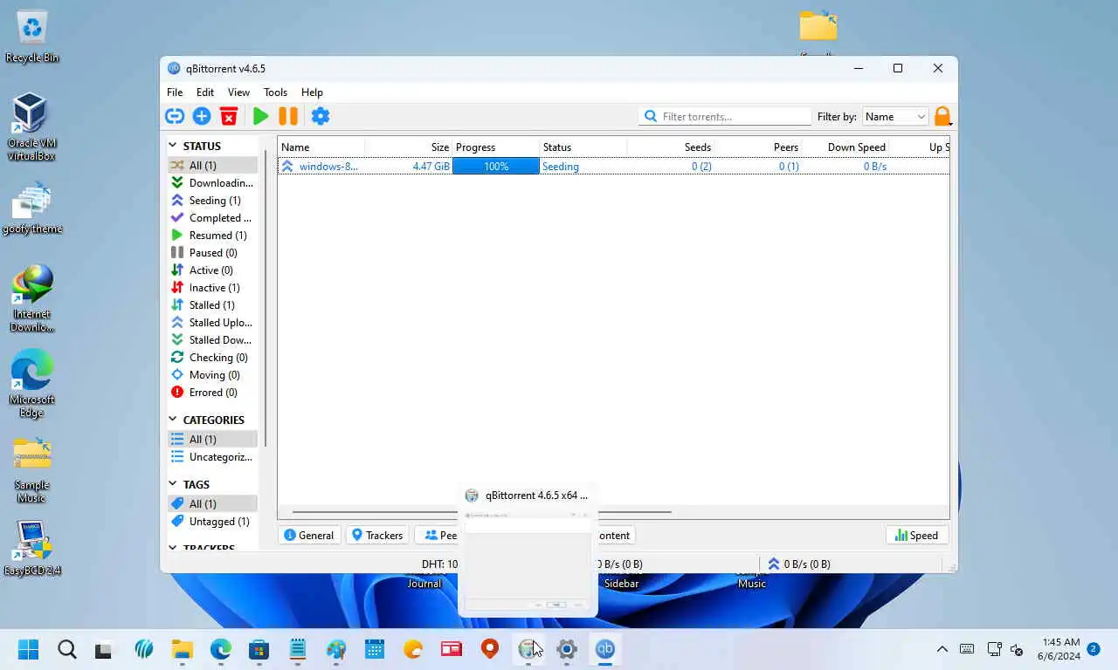1118x670 pixels.
Task: Open File Explorer from the taskbar
Action: 182,649
